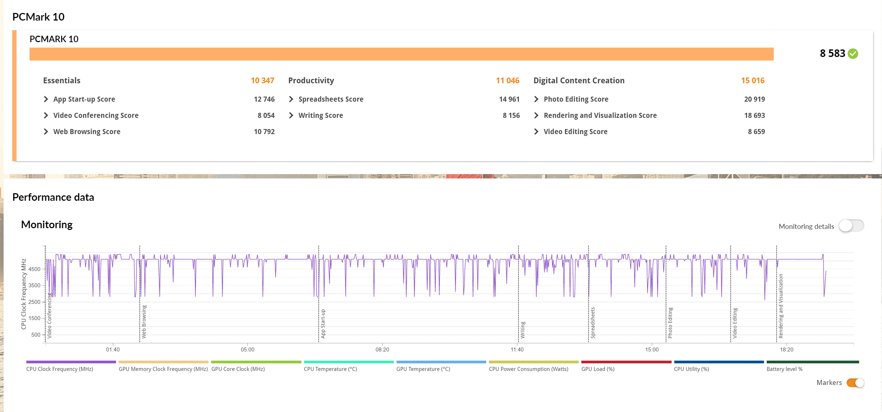Viewport: 882px width, 412px height.
Task: Expand the Web Browsing Score row
Action: [46, 132]
